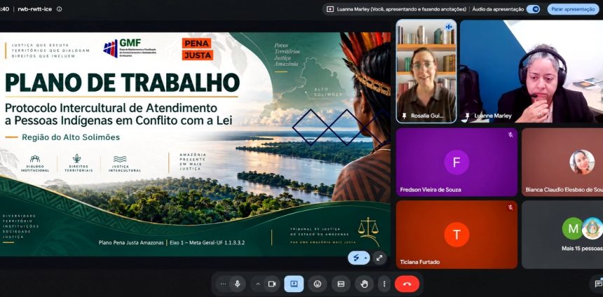The image size is (603, 297).
Task: Expand video options with the up caret
Action: pyautogui.click(x=258, y=284)
